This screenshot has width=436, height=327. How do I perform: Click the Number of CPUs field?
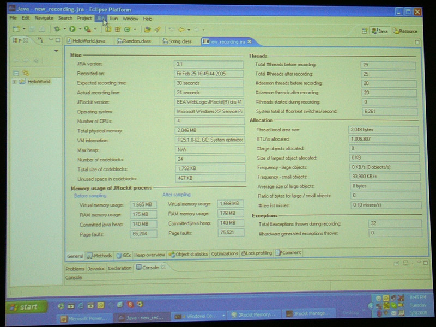click(x=209, y=121)
